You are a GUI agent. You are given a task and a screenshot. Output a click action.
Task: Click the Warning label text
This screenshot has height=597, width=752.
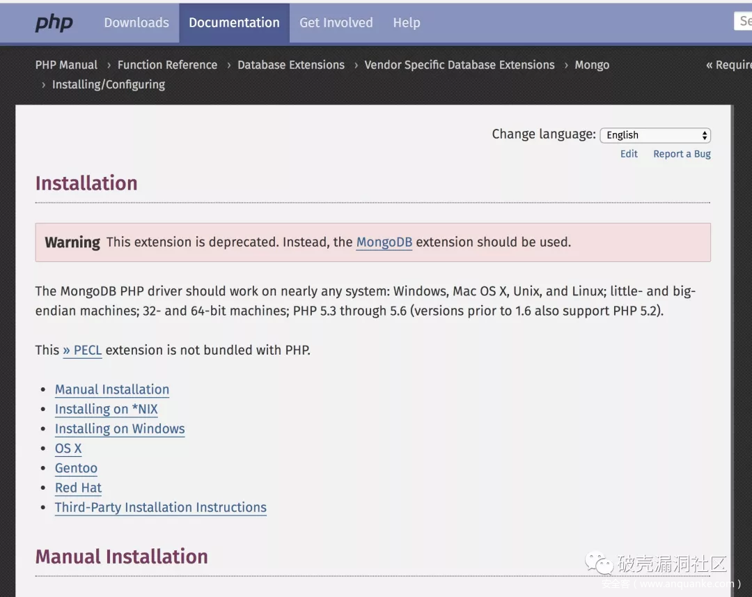(72, 242)
